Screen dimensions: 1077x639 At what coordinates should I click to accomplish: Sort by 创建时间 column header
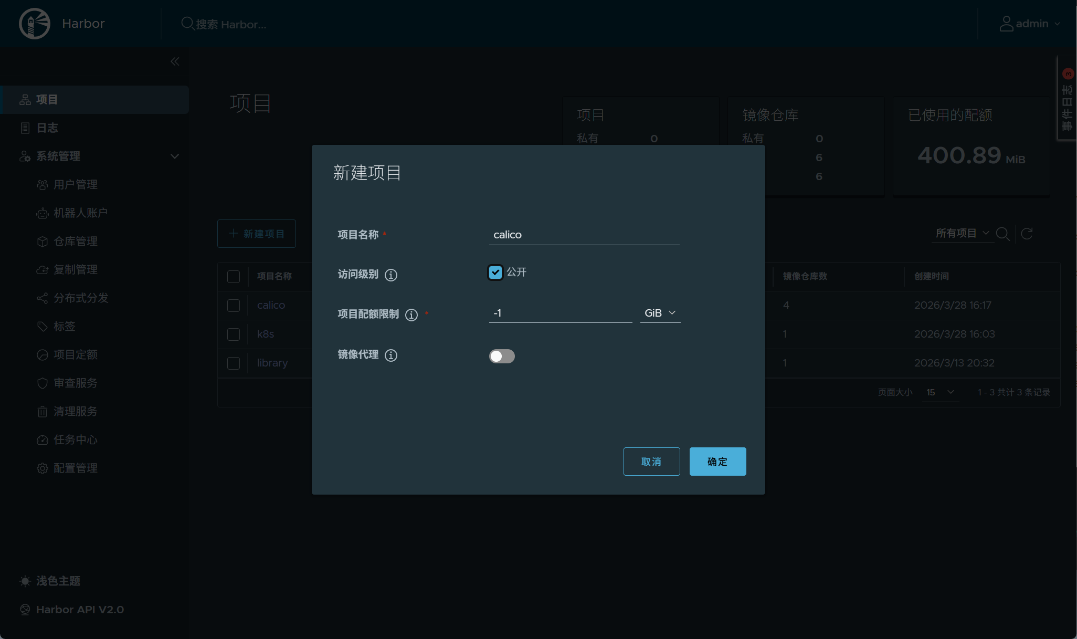click(932, 276)
